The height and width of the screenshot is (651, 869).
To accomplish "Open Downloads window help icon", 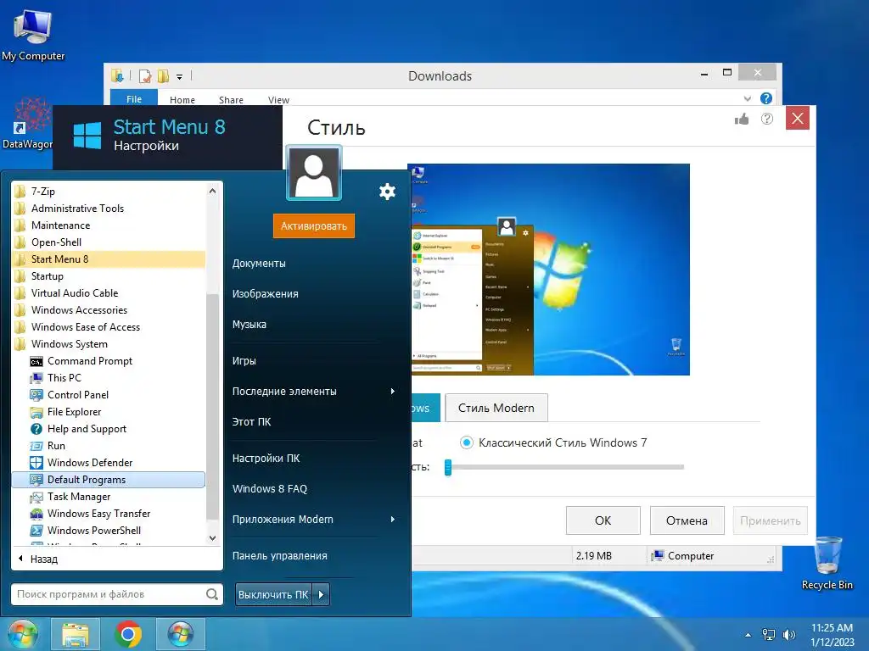I will pos(766,98).
